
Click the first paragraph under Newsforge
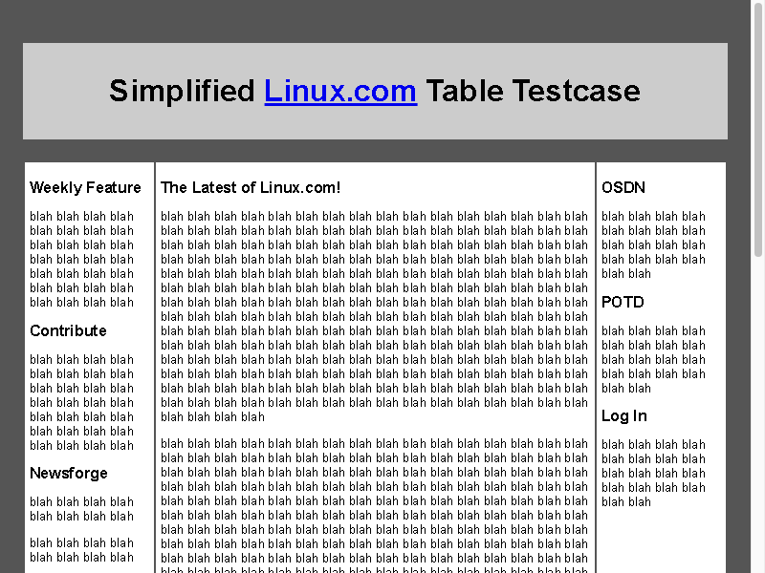click(x=81, y=509)
